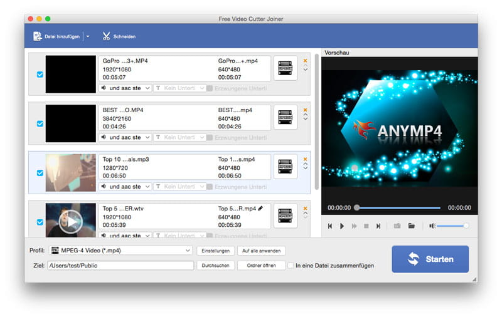Click the Schneiden scissors tool

[119, 36]
